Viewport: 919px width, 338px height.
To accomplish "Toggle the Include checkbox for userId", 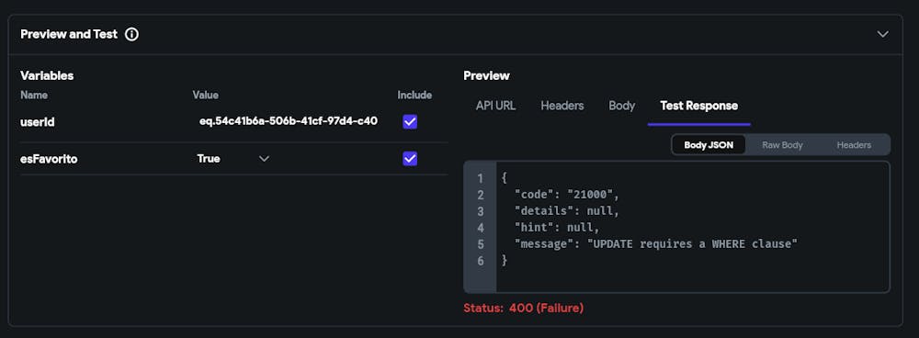I will (x=410, y=122).
